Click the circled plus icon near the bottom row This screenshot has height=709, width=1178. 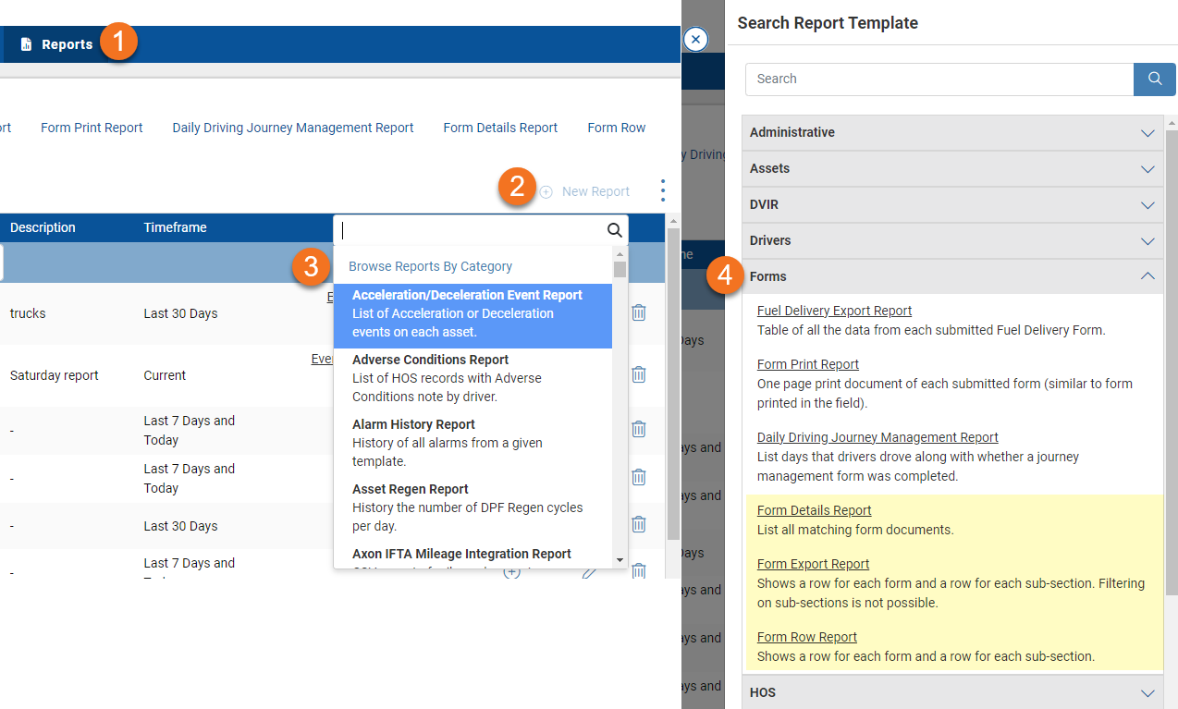pyautogui.click(x=513, y=571)
